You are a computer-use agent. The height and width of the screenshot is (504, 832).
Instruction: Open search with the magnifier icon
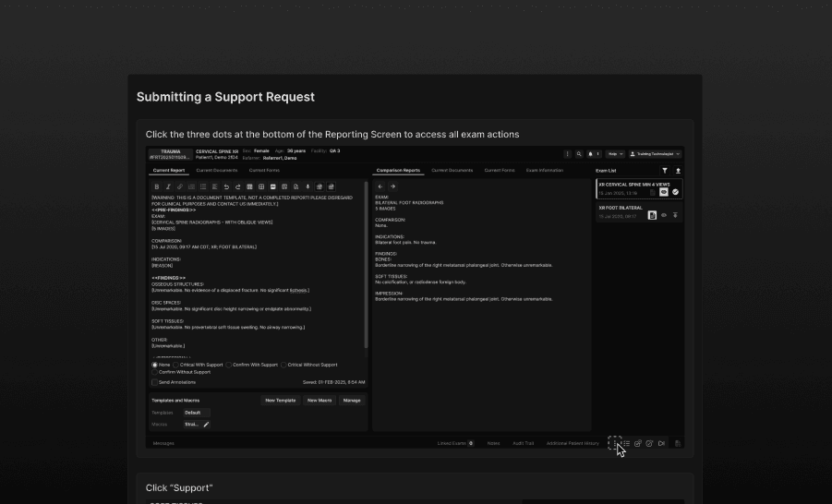coord(579,154)
